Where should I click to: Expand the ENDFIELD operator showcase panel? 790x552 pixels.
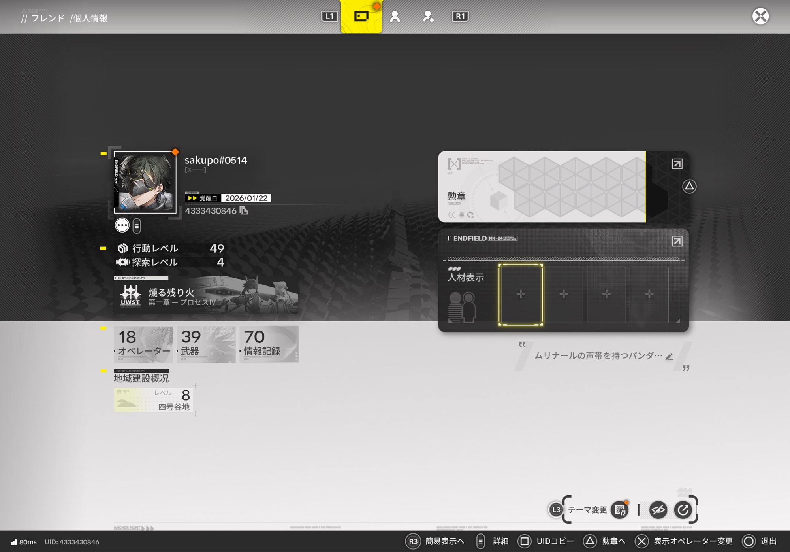click(677, 241)
